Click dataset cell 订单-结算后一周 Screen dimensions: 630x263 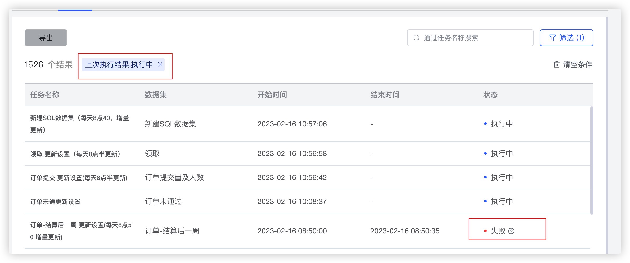[x=172, y=231]
